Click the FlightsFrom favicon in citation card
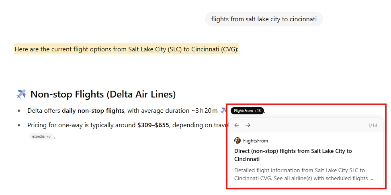391x195 pixels. click(237, 141)
